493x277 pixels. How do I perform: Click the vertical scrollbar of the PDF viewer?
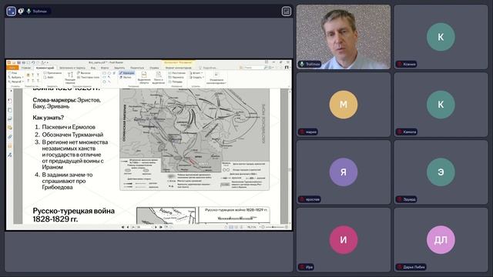click(x=290, y=156)
